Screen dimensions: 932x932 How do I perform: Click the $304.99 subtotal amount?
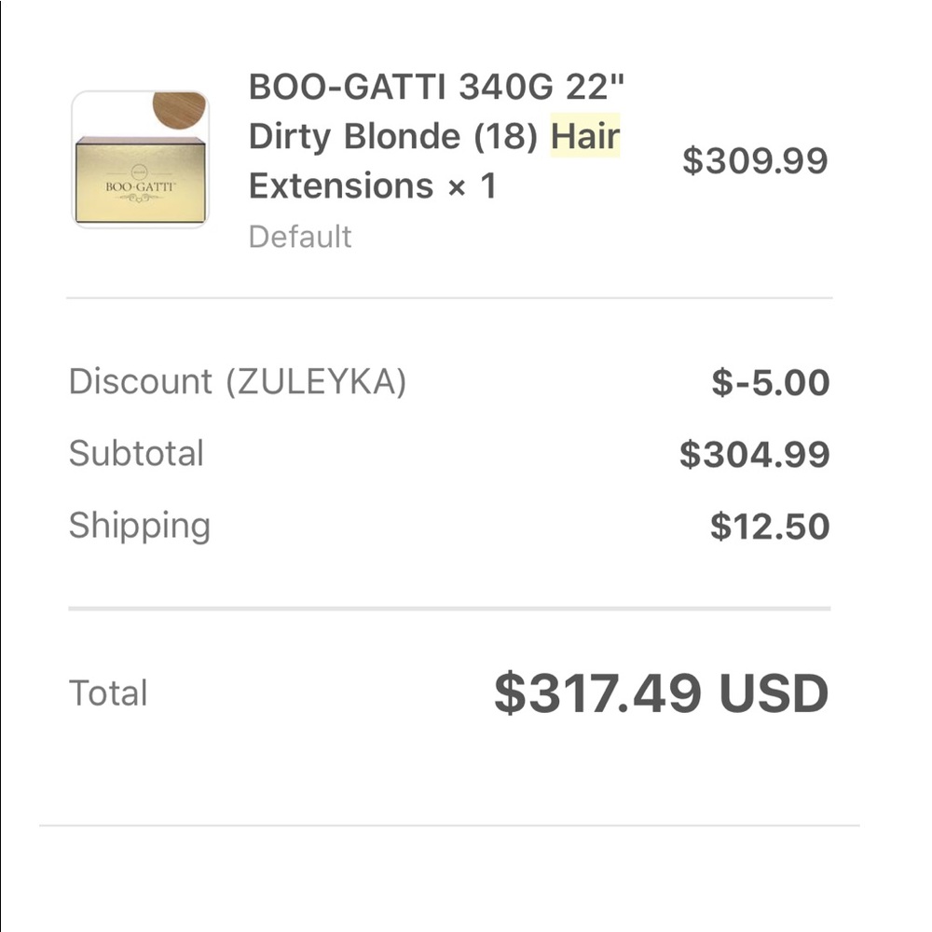(x=754, y=455)
